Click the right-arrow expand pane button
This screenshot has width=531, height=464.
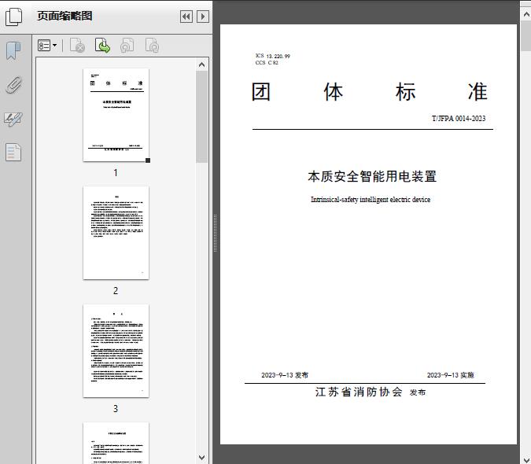[203, 17]
